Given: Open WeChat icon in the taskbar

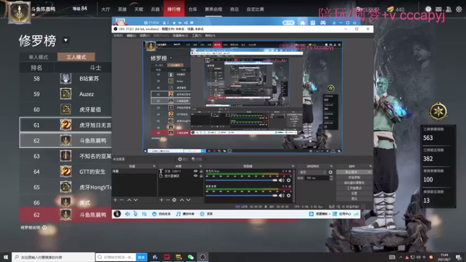Looking at the screenshot, I should click(190, 257).
